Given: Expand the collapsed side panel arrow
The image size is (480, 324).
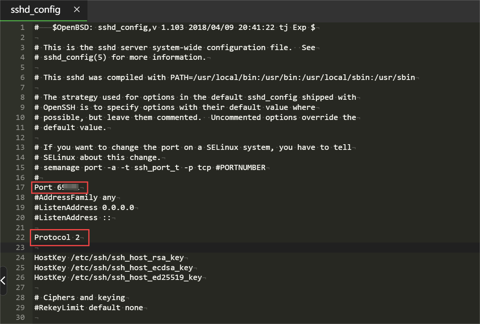Looking at the screenshot, I should click(x=3, y=280).
